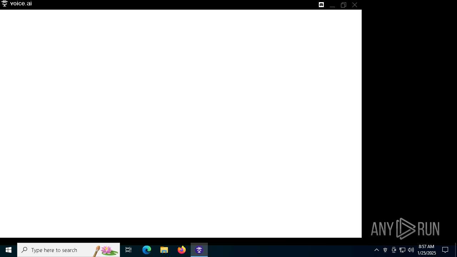Restore down the voice.ai window
457x257 pixels.
343,5
